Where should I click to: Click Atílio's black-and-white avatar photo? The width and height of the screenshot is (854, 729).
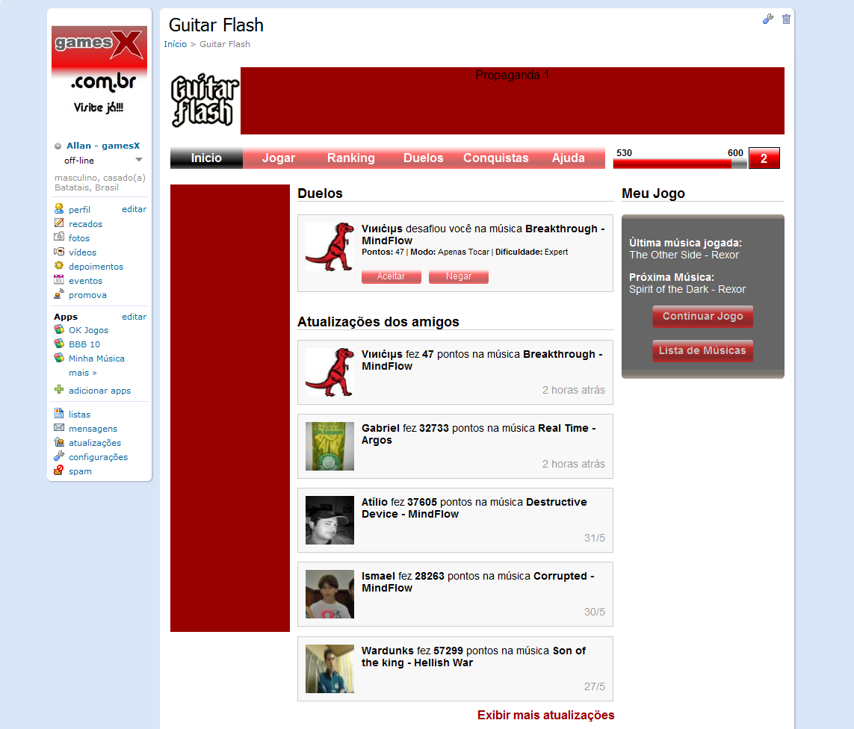coord(329,520)
